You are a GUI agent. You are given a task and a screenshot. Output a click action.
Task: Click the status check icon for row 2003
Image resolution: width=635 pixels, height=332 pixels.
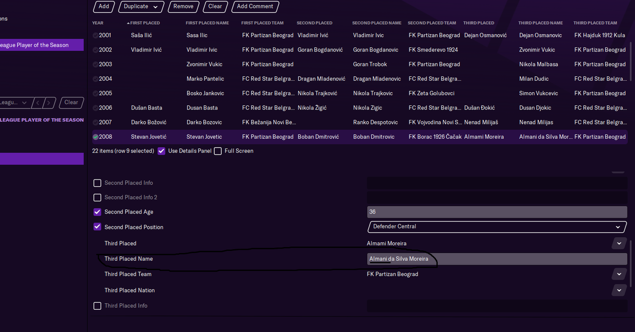tap(95, 64)
